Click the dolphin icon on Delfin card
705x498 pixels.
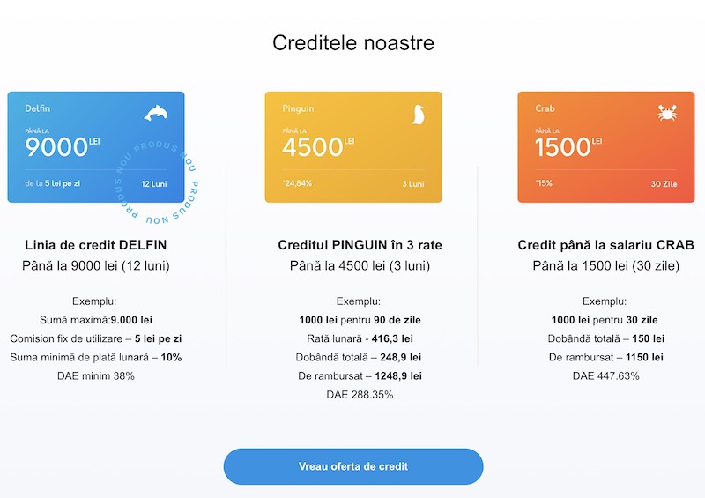coord(156,113)
